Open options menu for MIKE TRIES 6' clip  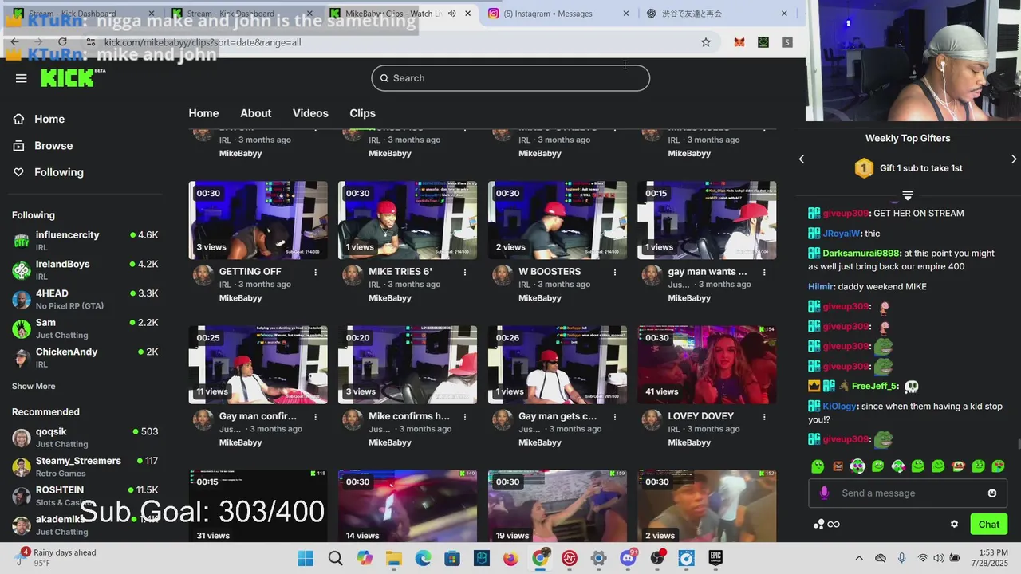tap(465, 272)
